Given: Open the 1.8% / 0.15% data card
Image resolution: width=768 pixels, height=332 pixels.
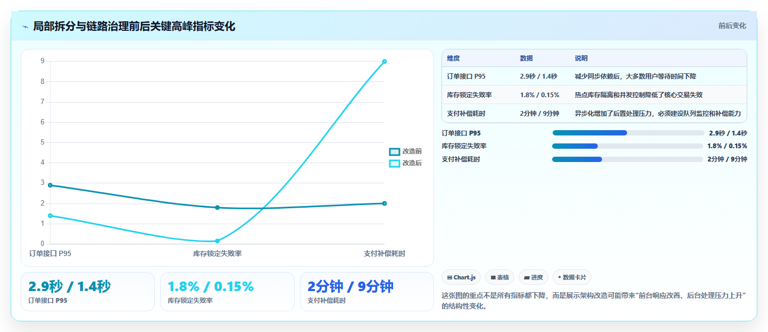Looking at the screenshot, I should [227, 292].
